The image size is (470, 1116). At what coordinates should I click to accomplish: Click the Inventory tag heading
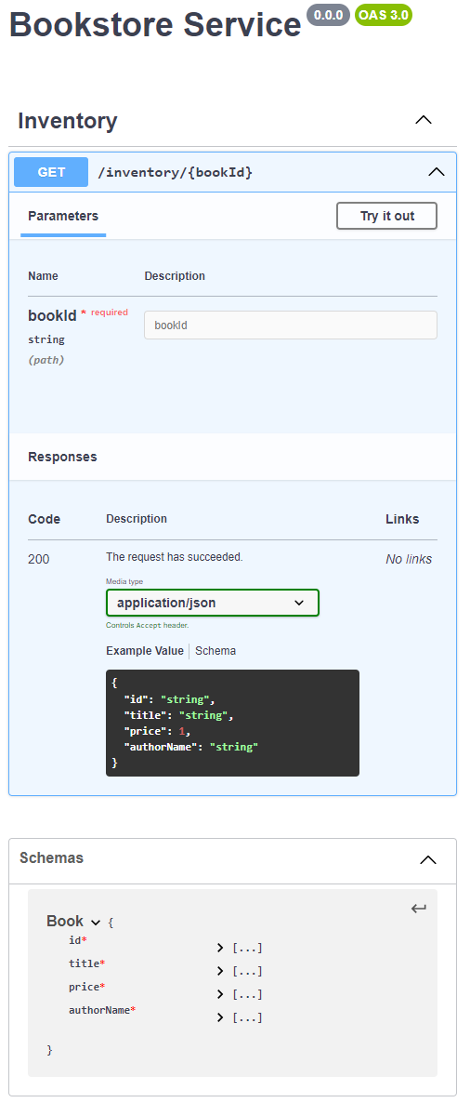pos(68,121)
